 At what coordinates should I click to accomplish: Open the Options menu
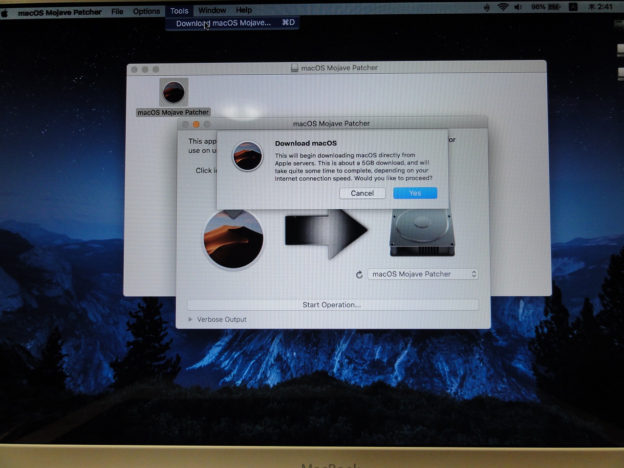pyautogui.click(x=146, y=11)
